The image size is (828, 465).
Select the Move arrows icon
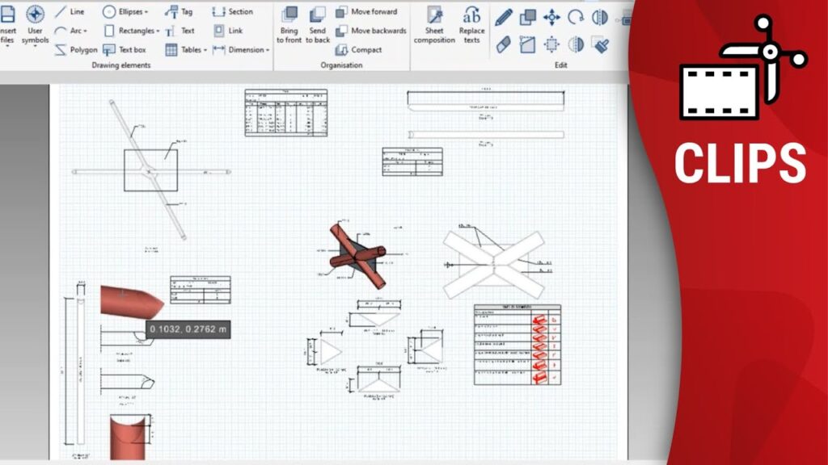coord(551,17)
